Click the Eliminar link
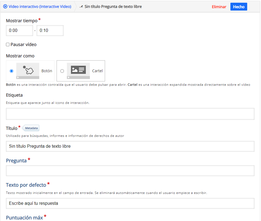The width and height of the screenshot is (261, 221). (219, 7)
